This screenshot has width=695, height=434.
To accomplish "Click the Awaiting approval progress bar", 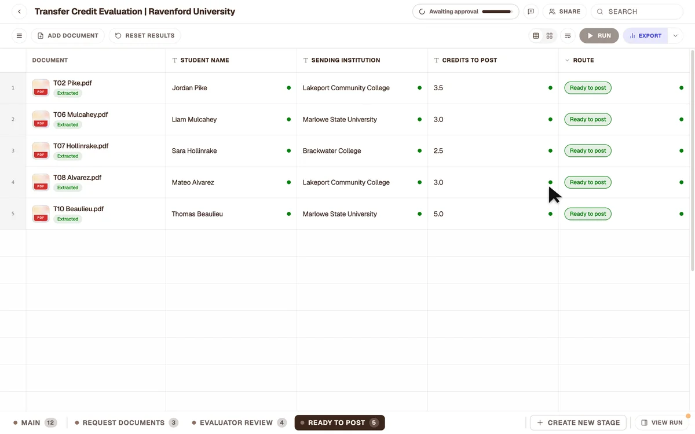I will click(496, 12).
